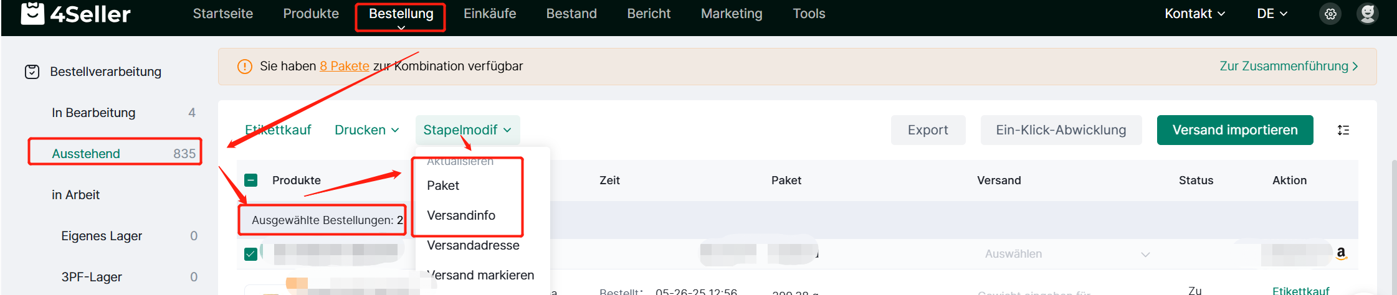Go to the Bestand tab
The height and width of the screenshot is (295, 1397).
click(x=571, y=14)
